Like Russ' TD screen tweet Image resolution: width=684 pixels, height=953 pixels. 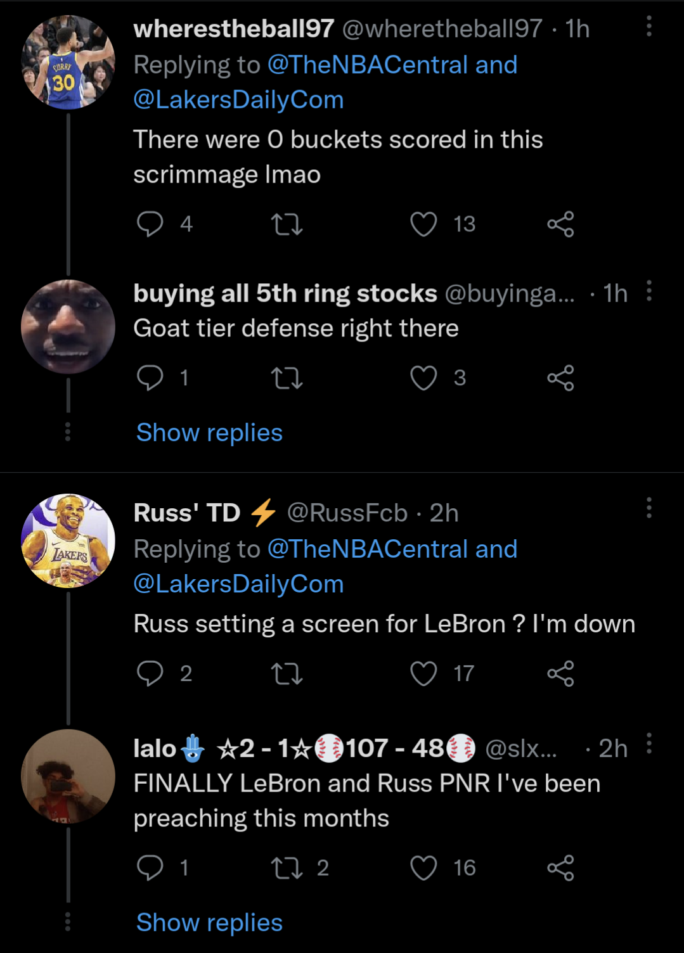[423, 674]
